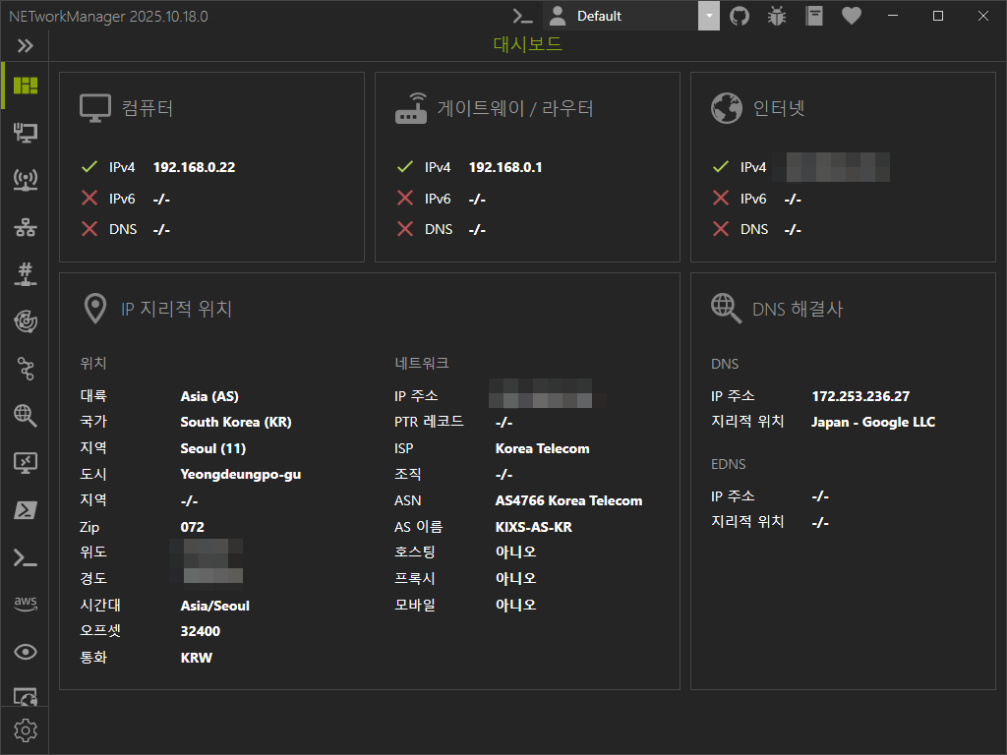Open the Network Interface tool icon
1007x755 pixels.
[x=25, y=133]
